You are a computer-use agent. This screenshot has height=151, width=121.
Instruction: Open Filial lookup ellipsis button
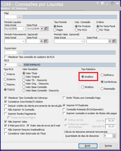click(x=20, y=17)
